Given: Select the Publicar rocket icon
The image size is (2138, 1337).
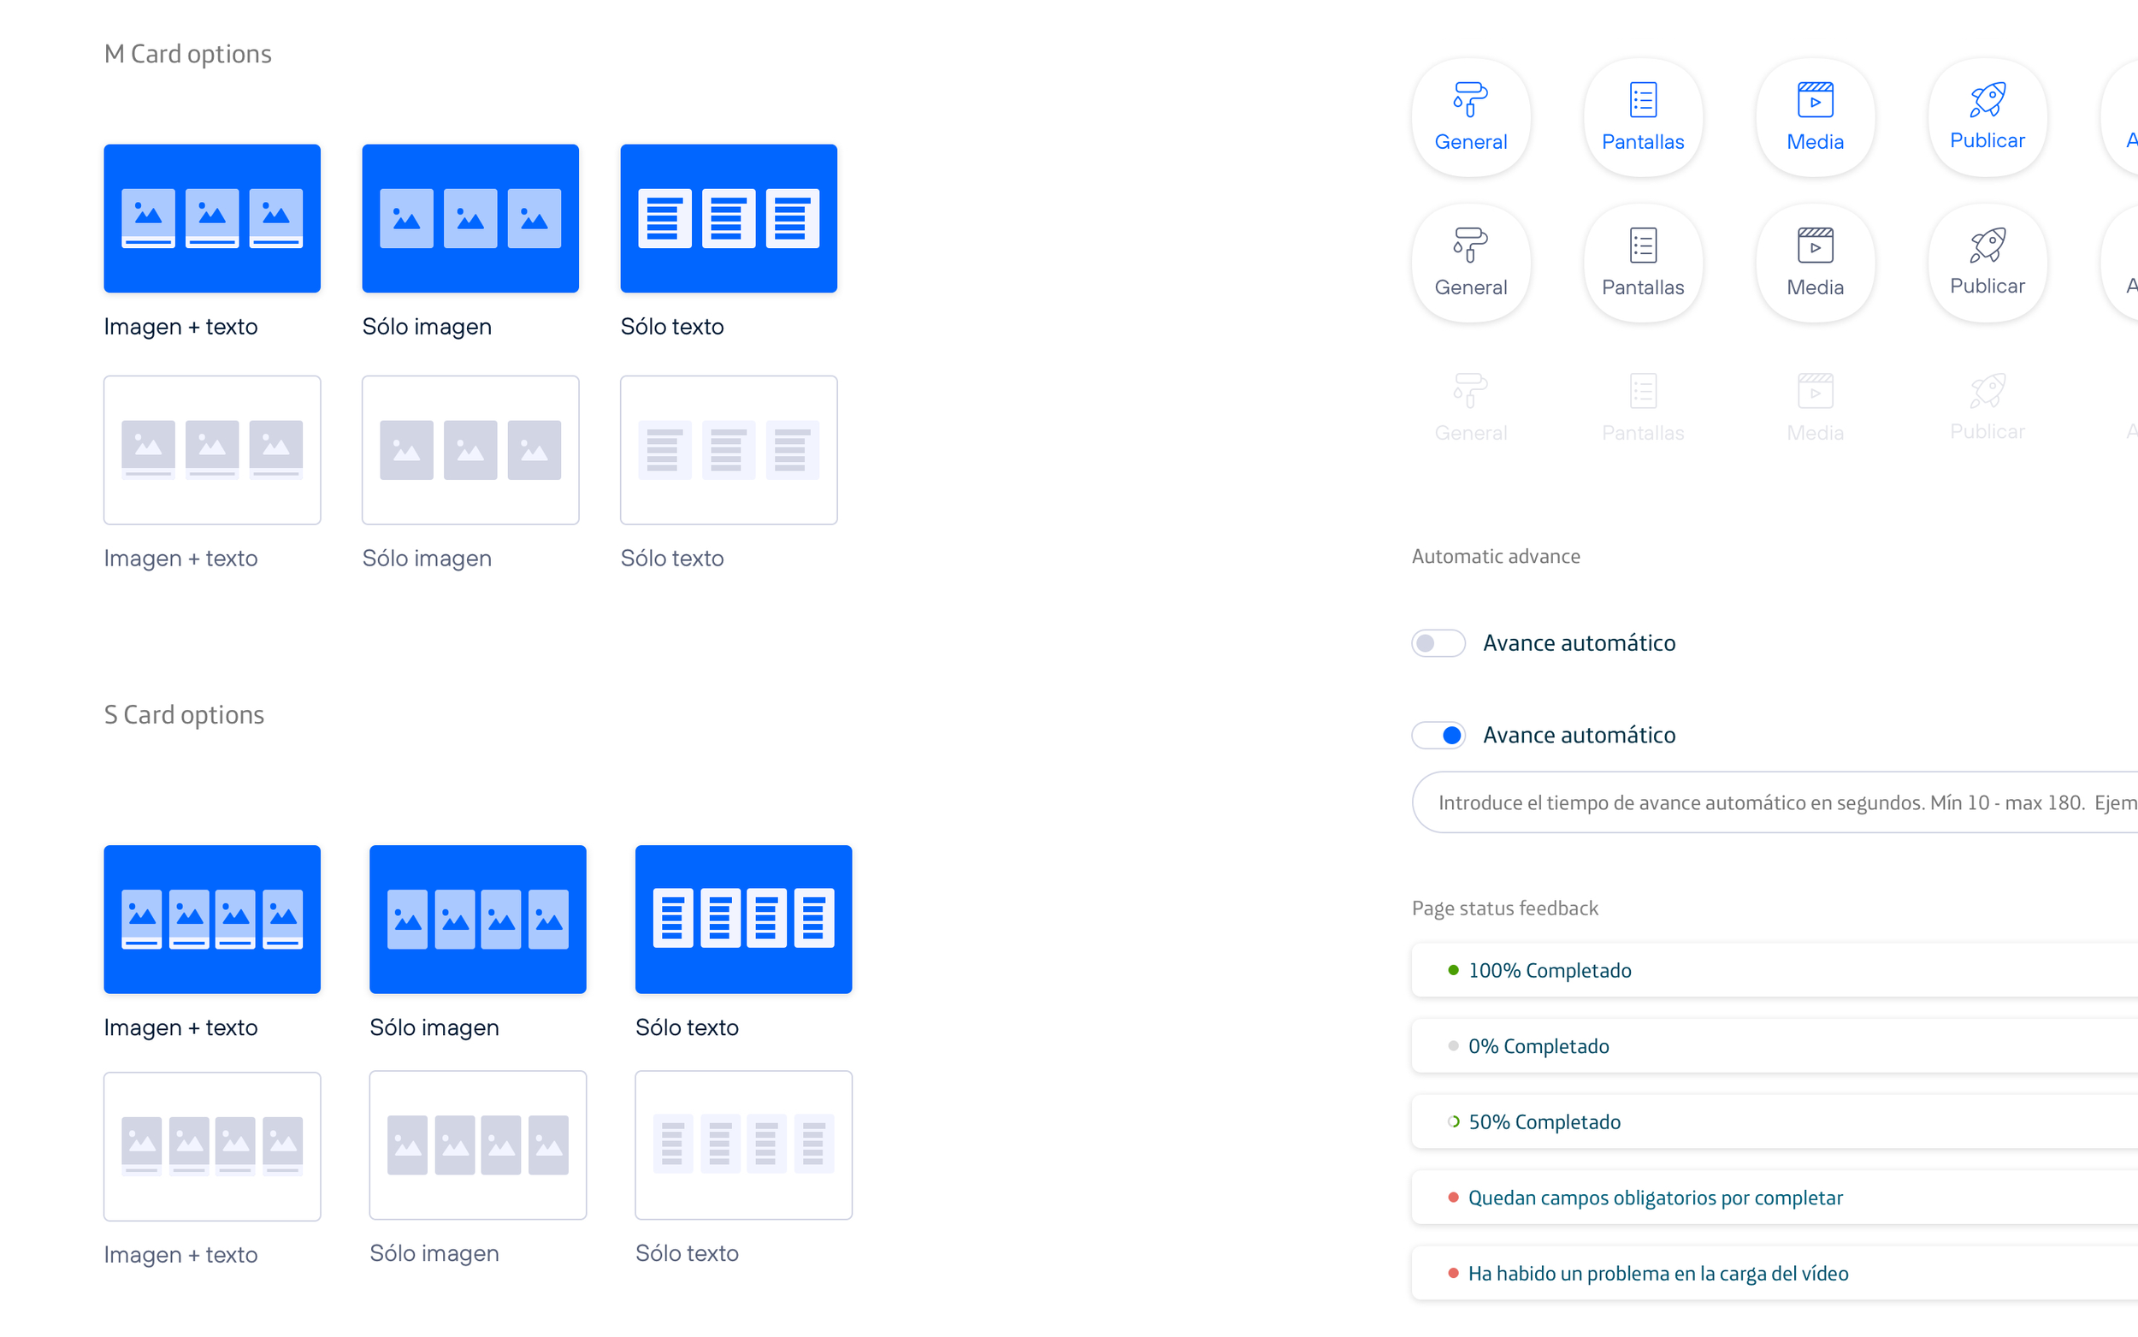Looking at the screenshot, I should point(1987,116).
